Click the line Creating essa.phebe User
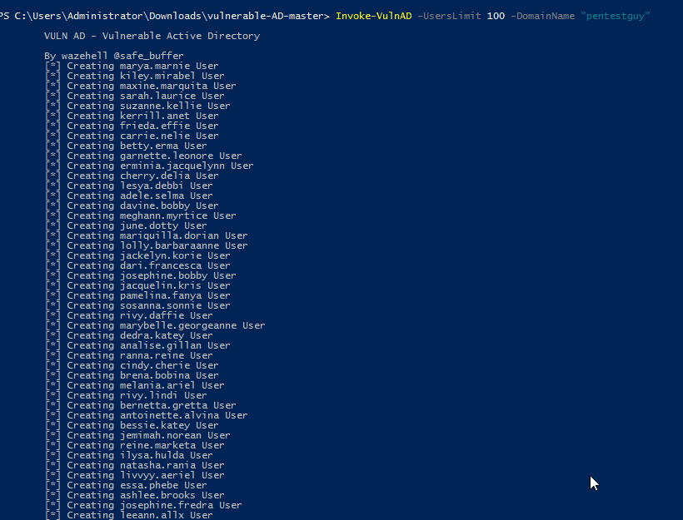 tap(126, 486)
